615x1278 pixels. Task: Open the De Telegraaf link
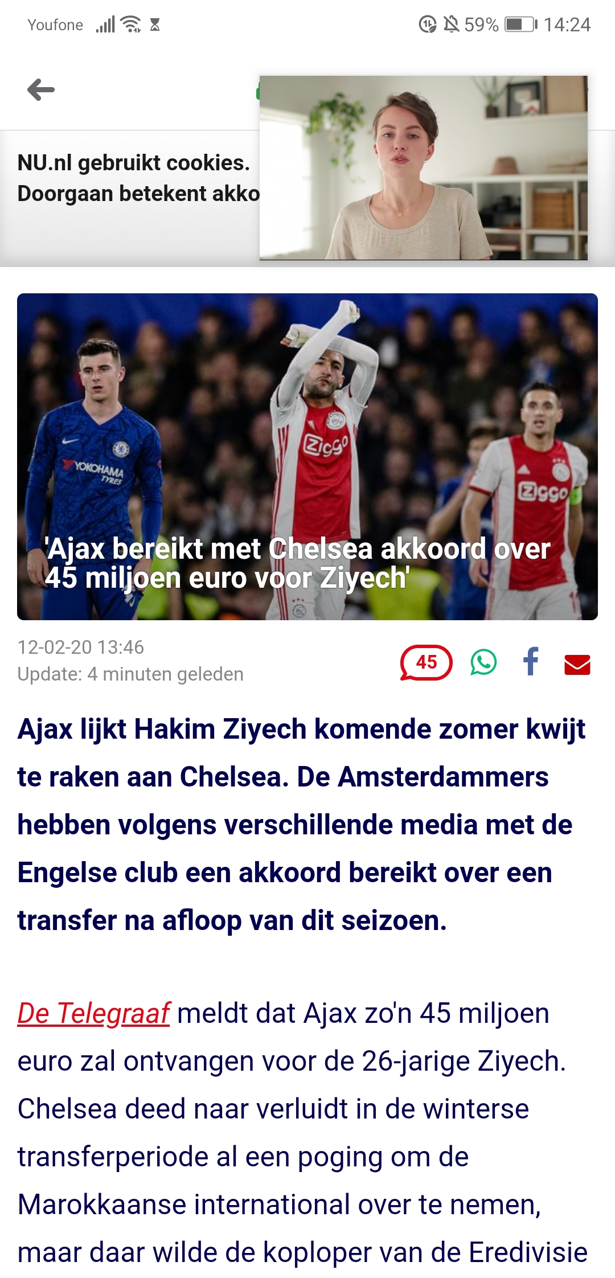click(94, 1013)
